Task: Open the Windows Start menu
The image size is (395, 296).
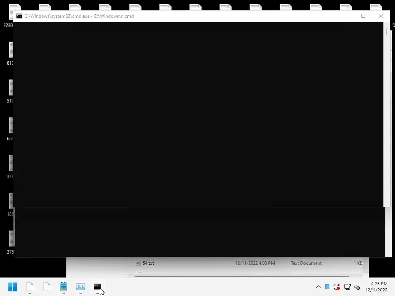Action: point(12,287)
